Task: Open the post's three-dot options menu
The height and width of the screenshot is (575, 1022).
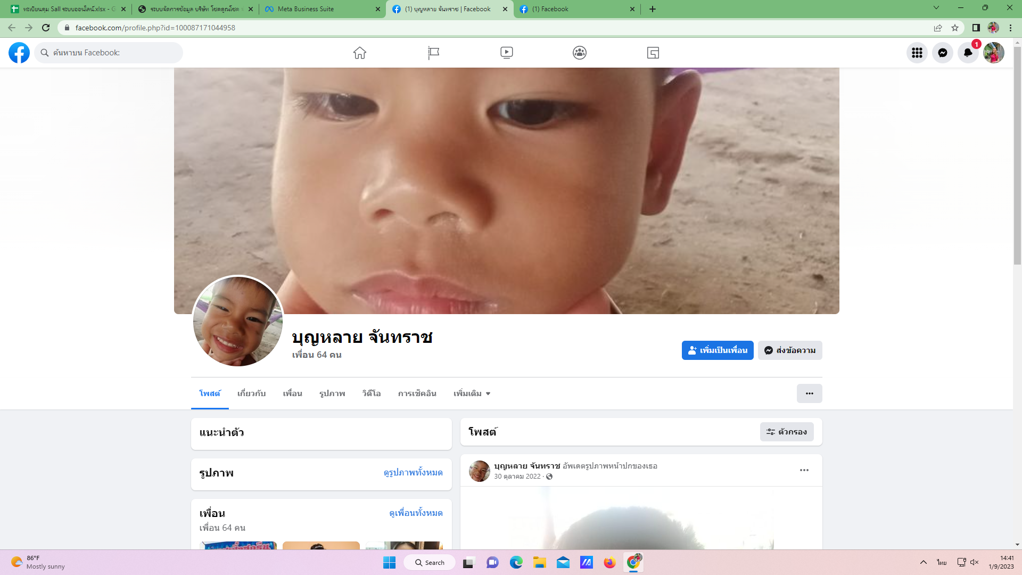Action: [804, 470]
